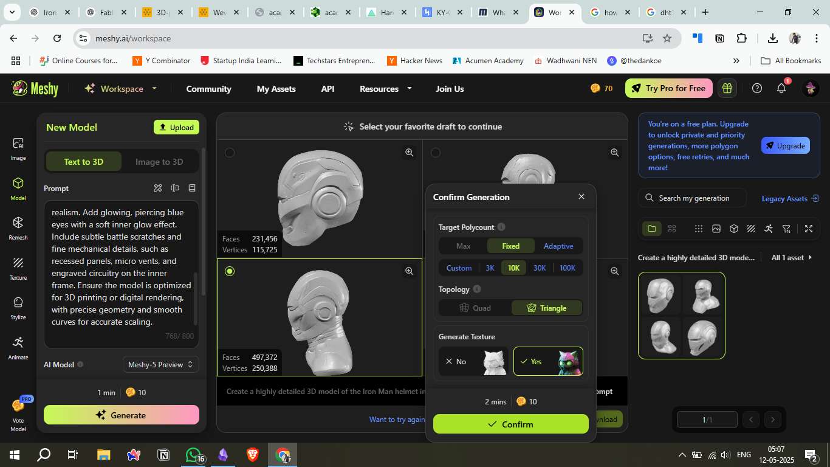Open the prompt library book icon
This screenshot has width=830, height=467.
(x=192, y=188)
